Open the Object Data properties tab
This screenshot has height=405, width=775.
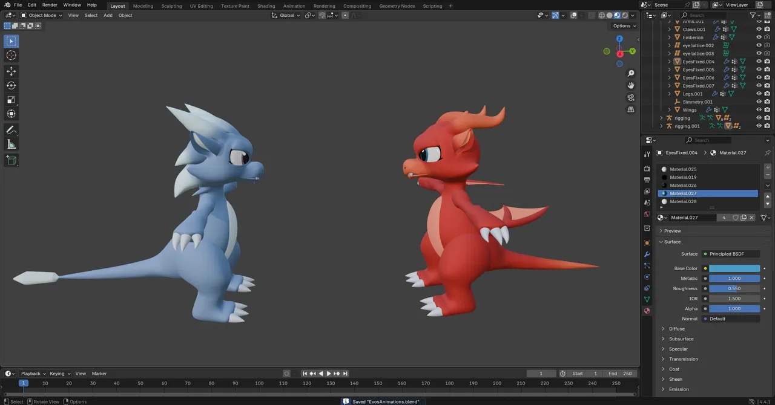647,299
